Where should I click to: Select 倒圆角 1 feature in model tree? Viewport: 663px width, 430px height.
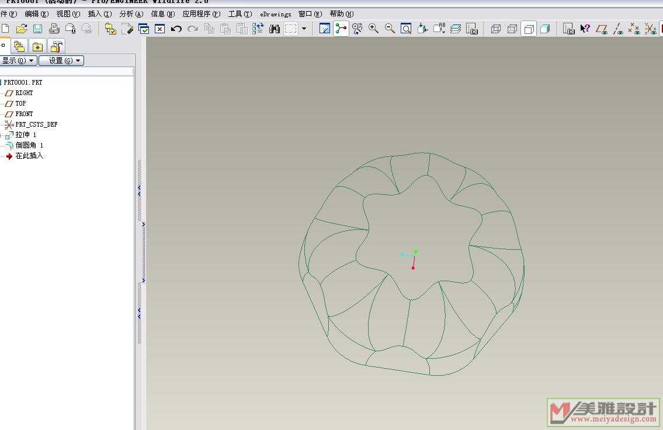[x=29, y=145]
